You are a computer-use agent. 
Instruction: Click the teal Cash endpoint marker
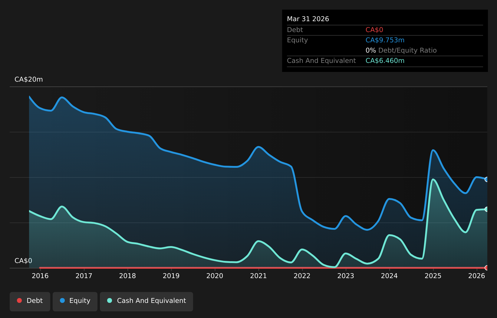(x=487, y=209)
